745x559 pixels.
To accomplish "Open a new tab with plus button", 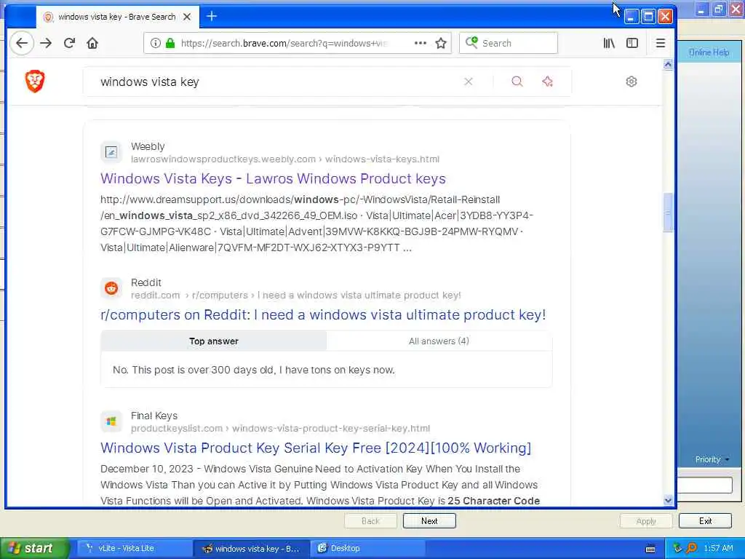I will click(212, 16).
